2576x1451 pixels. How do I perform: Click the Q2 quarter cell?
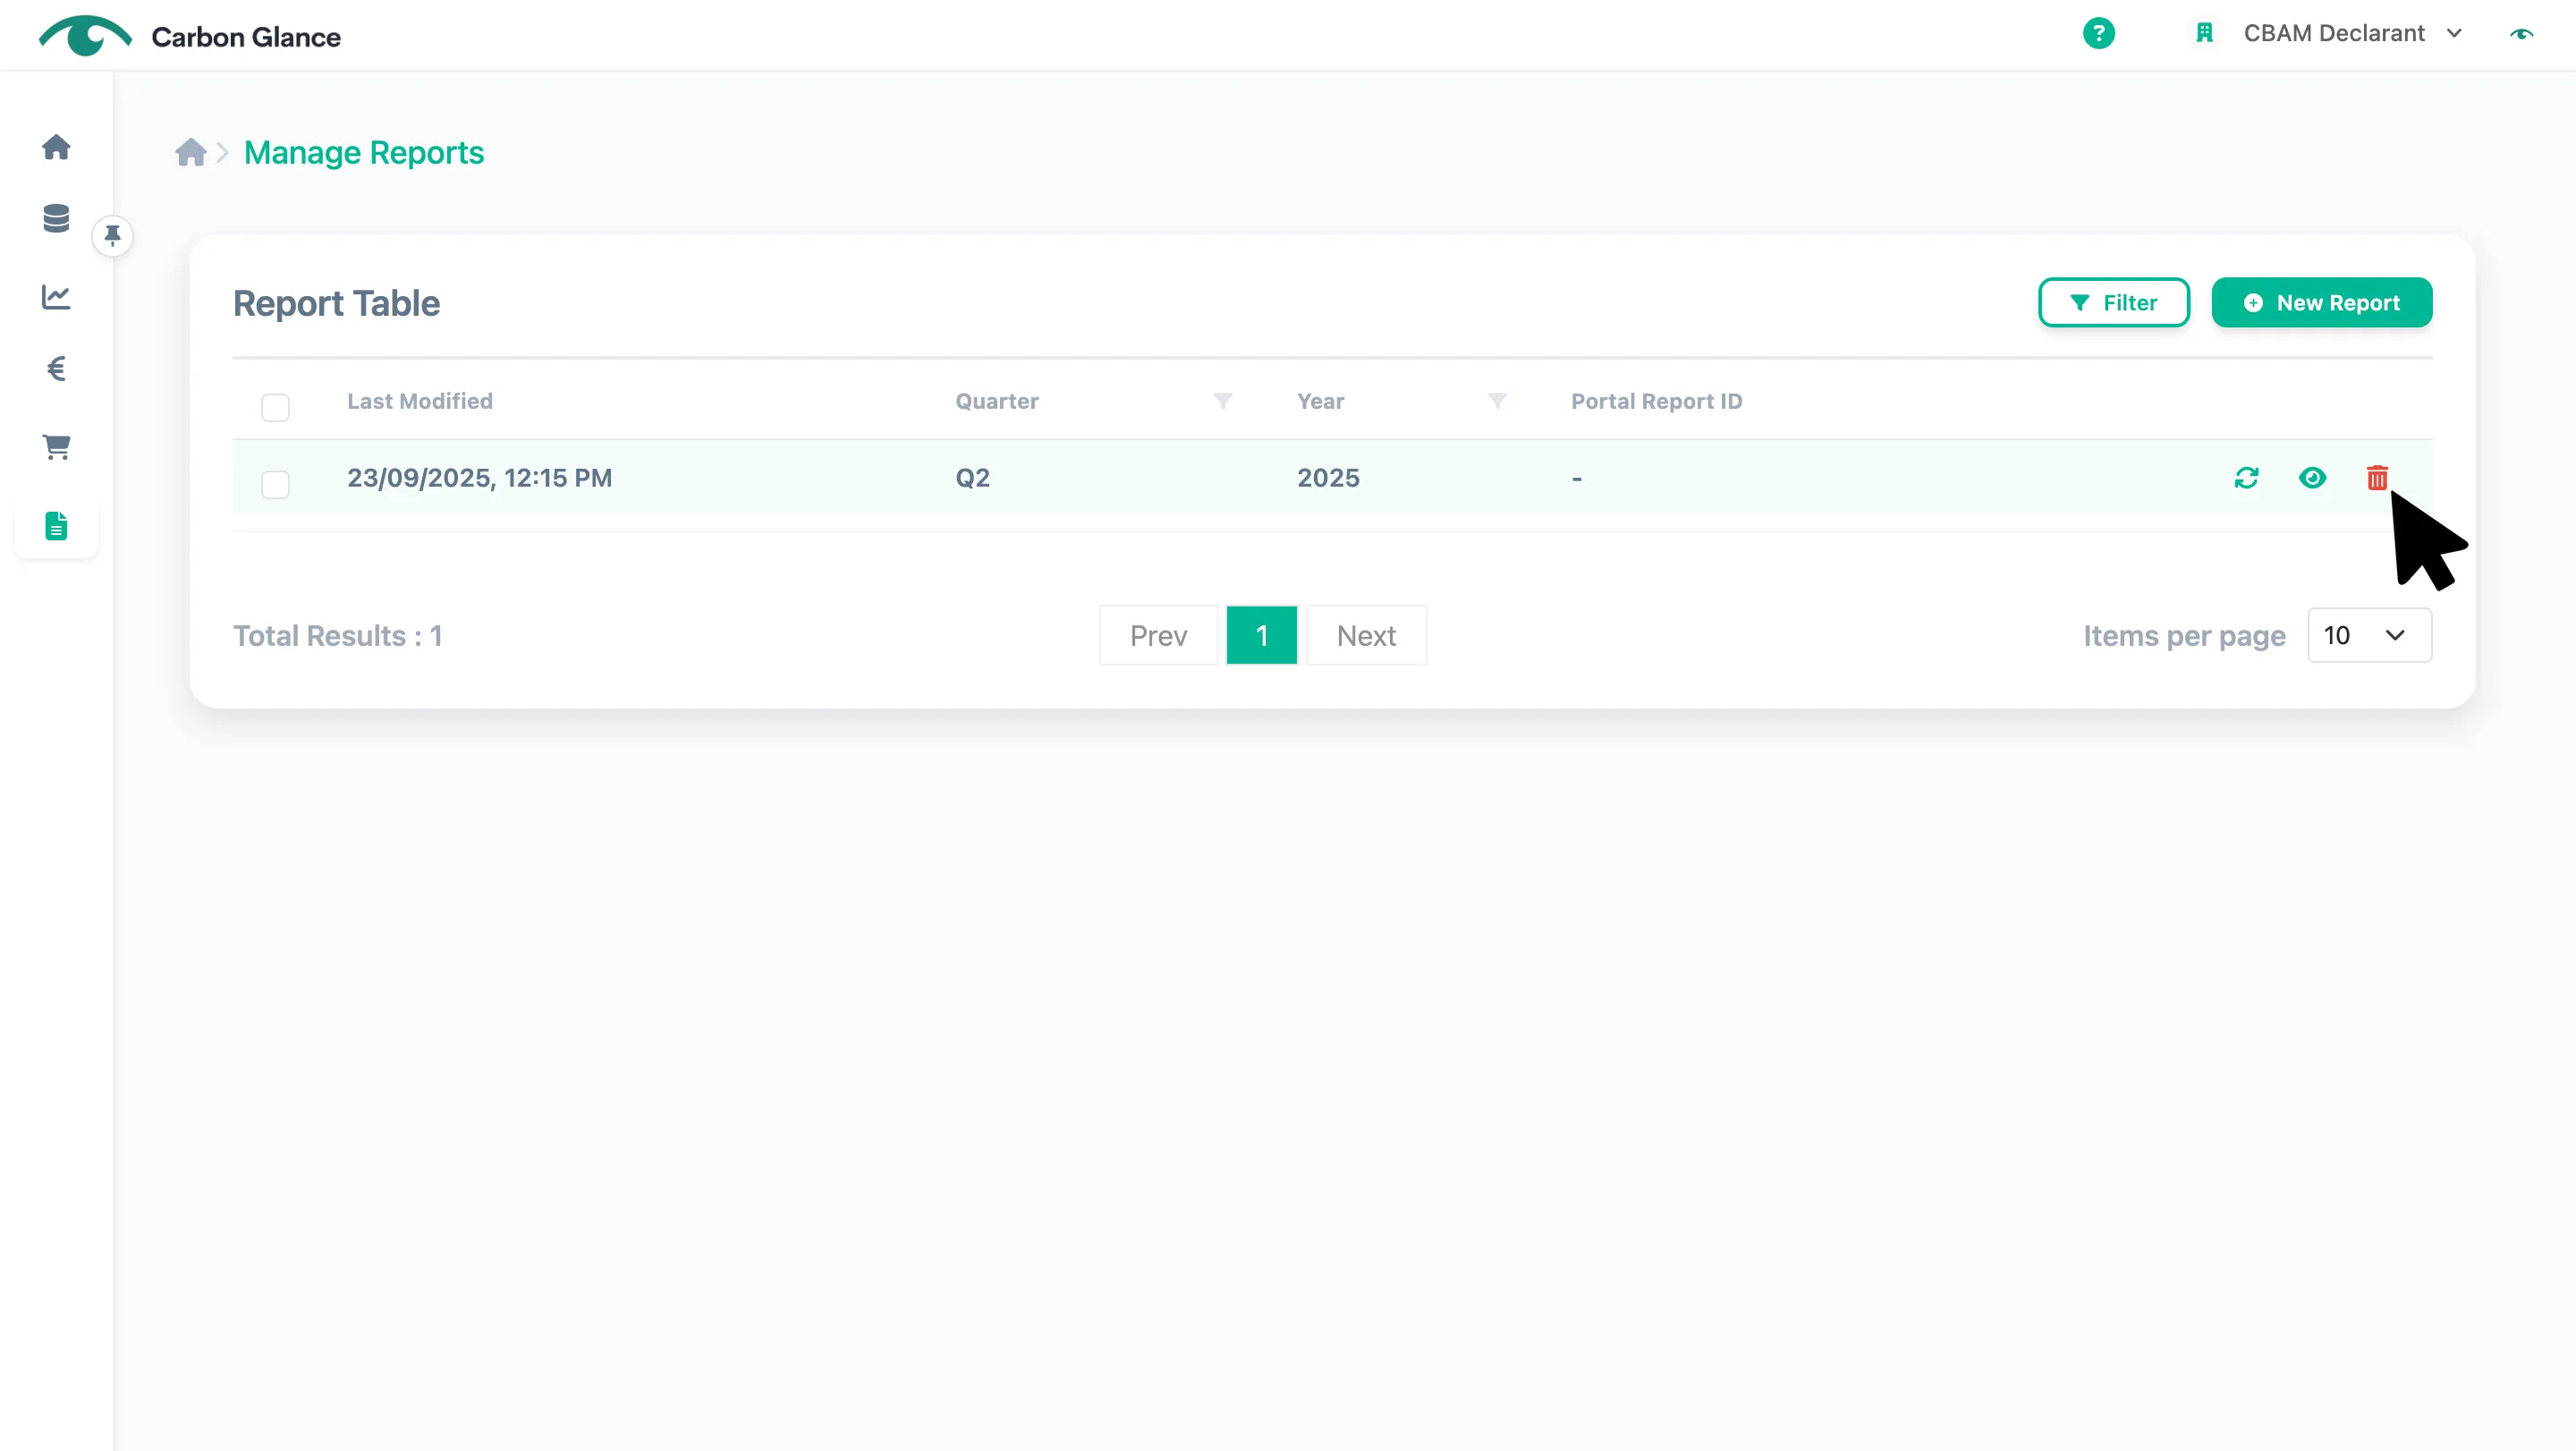pos(972,478)
